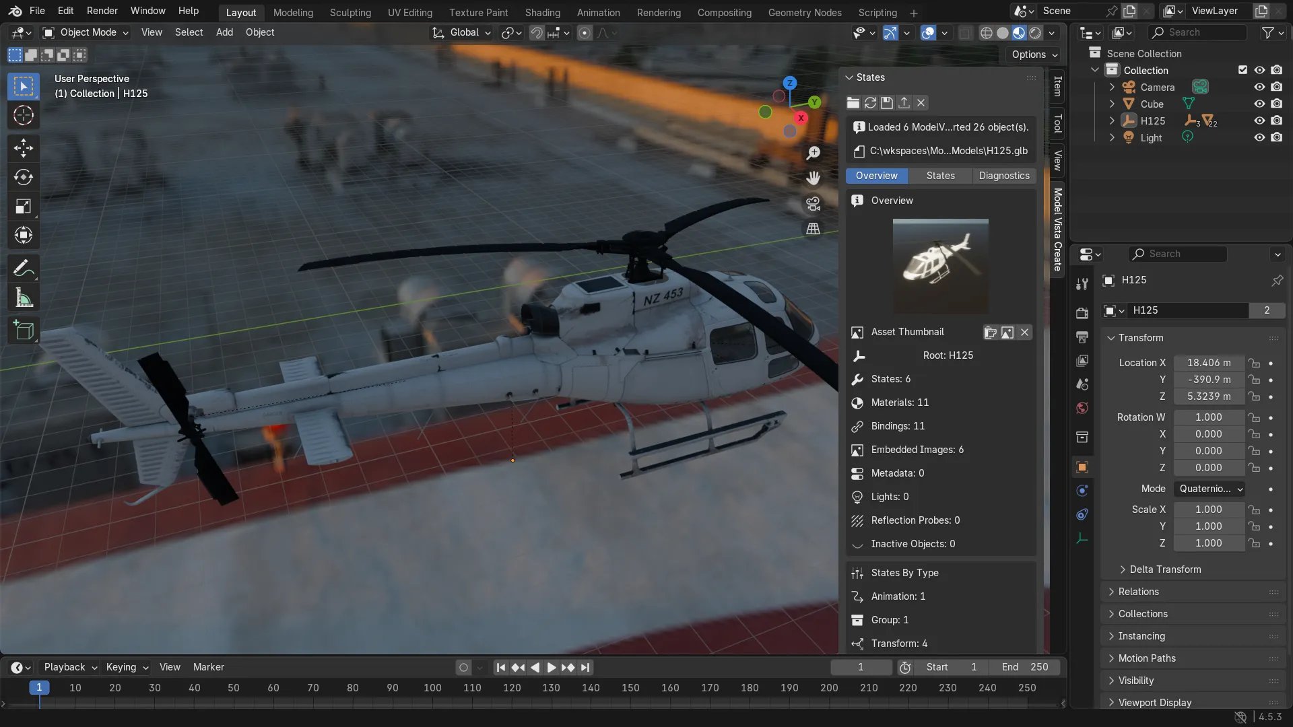
Task: Toggle lock on Scale Z
Action: pos(1254,543)
